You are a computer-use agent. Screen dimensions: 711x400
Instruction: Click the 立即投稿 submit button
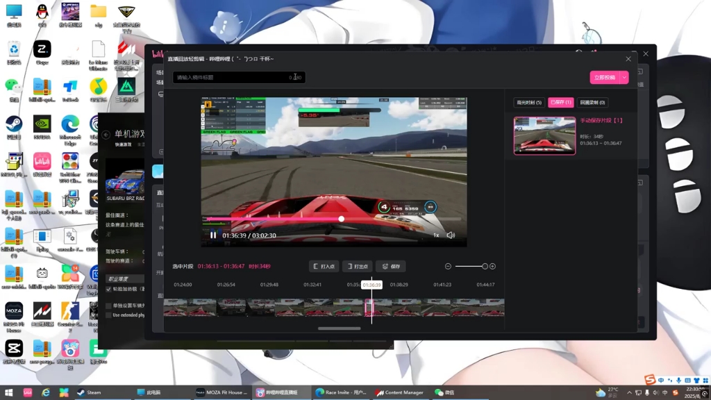(x=605, y=78)
